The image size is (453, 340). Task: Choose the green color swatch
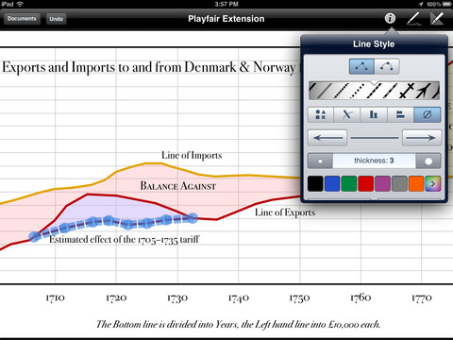(349, 183)
